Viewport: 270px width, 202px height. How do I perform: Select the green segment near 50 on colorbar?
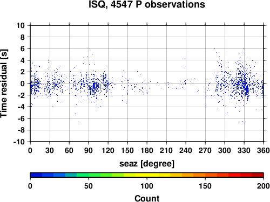click(x=89, y=175)
